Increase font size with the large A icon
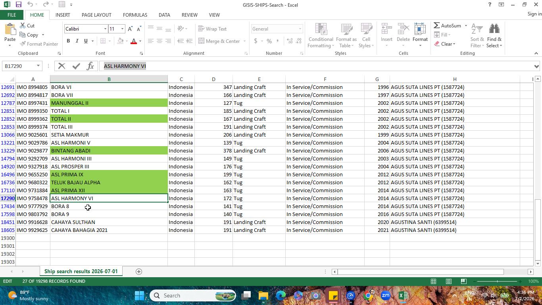The height and width of the screenshot is (305, 542). coord(130,29)
